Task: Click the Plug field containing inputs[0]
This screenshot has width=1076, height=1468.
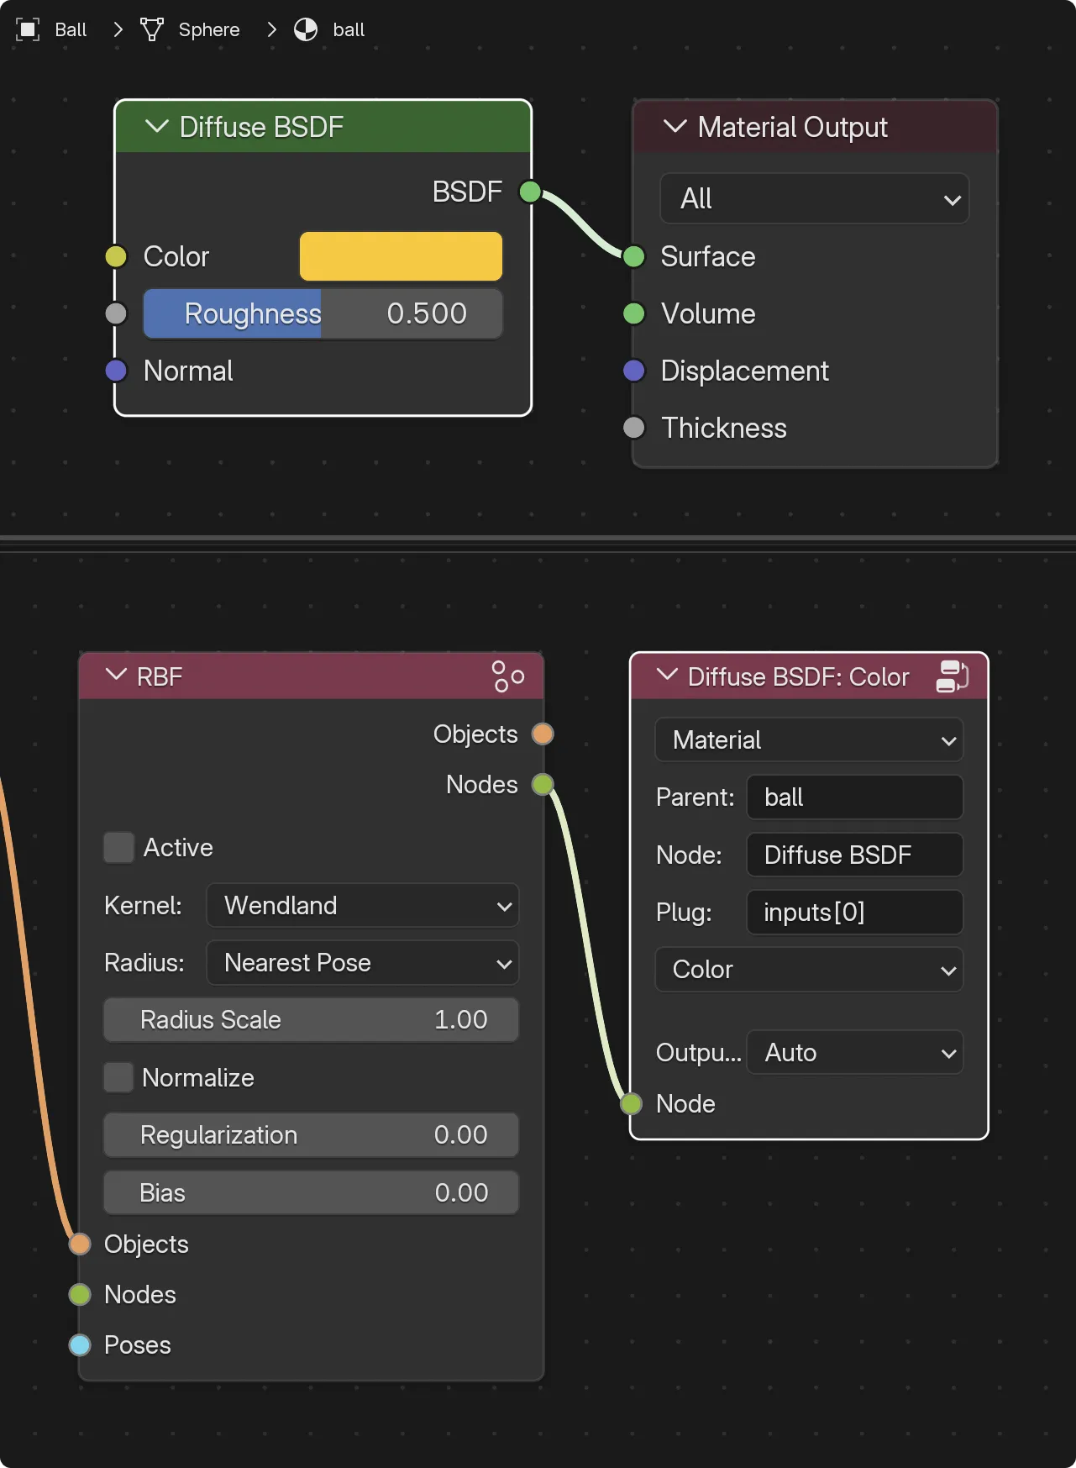Action: point(855,912)
